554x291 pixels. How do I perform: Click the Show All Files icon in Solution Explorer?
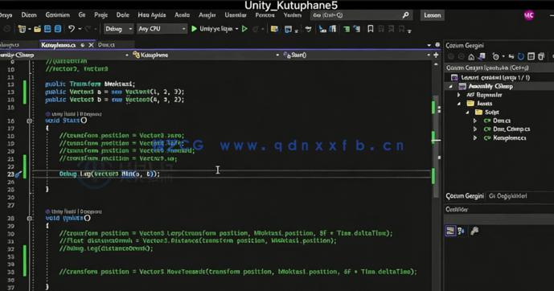coord(541,56)
